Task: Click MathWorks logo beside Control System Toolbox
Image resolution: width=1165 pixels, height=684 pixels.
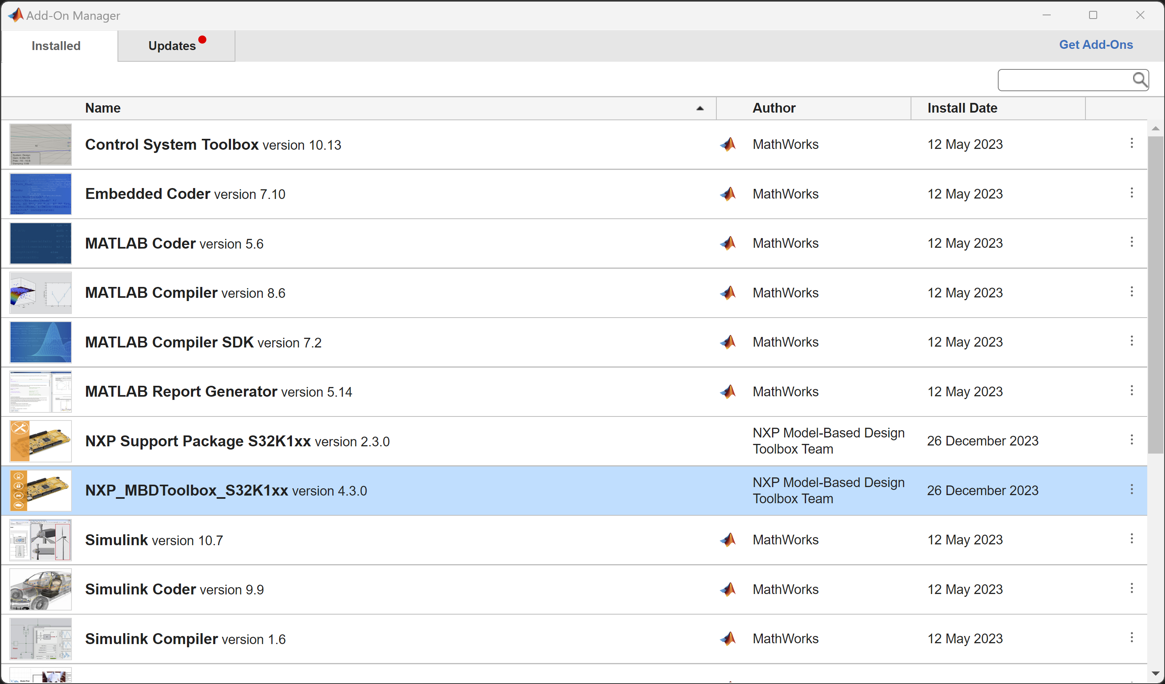Action: [728, 144]
